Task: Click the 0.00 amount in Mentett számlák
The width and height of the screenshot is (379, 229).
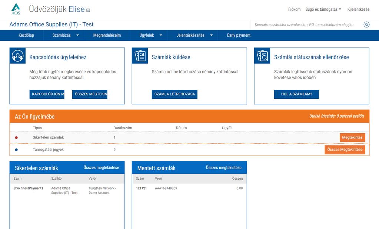Action: point(240,188)
